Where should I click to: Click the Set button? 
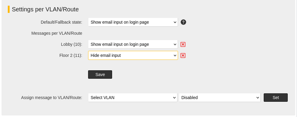[276, 98]
